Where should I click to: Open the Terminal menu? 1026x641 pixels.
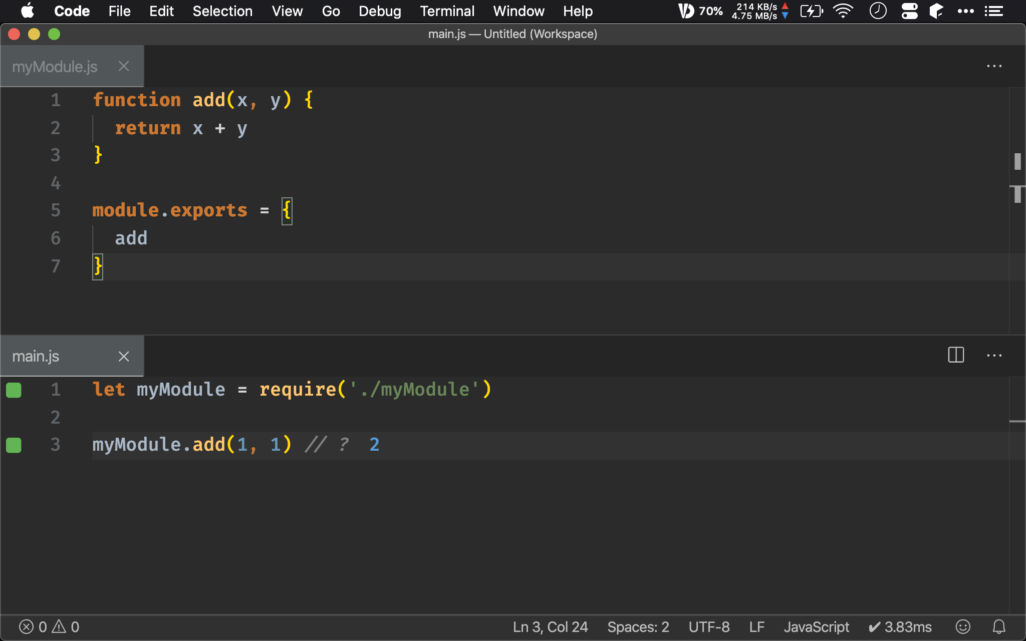pos(447,11)
